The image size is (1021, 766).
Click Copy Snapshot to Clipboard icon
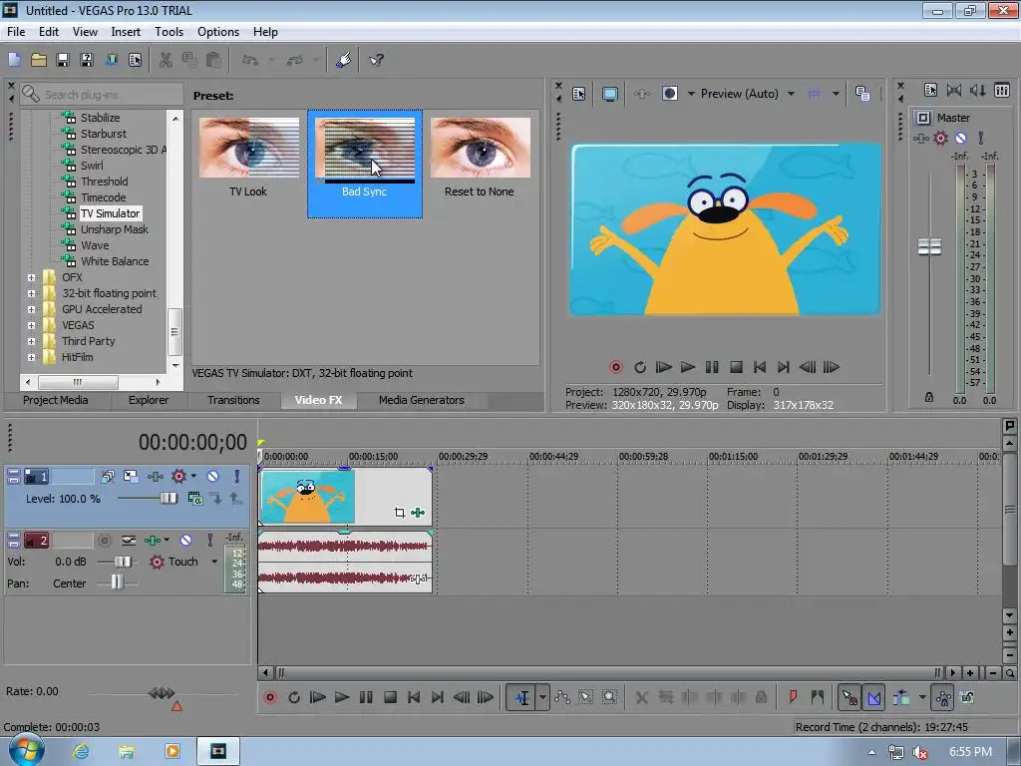pyautogui.click(x=862, y=94)
